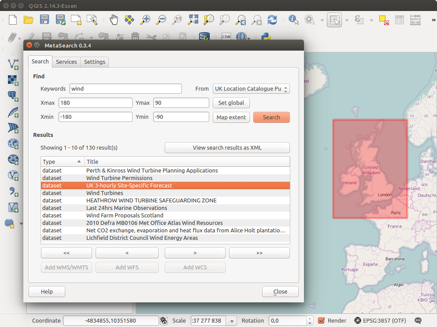Open the Python console icon

point(265,37)
